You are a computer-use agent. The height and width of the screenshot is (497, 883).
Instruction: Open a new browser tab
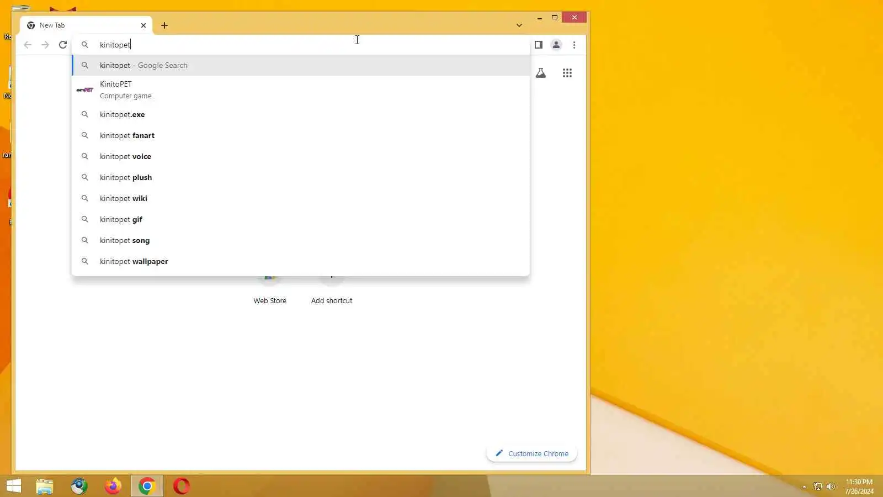click(x=164, y=25)
